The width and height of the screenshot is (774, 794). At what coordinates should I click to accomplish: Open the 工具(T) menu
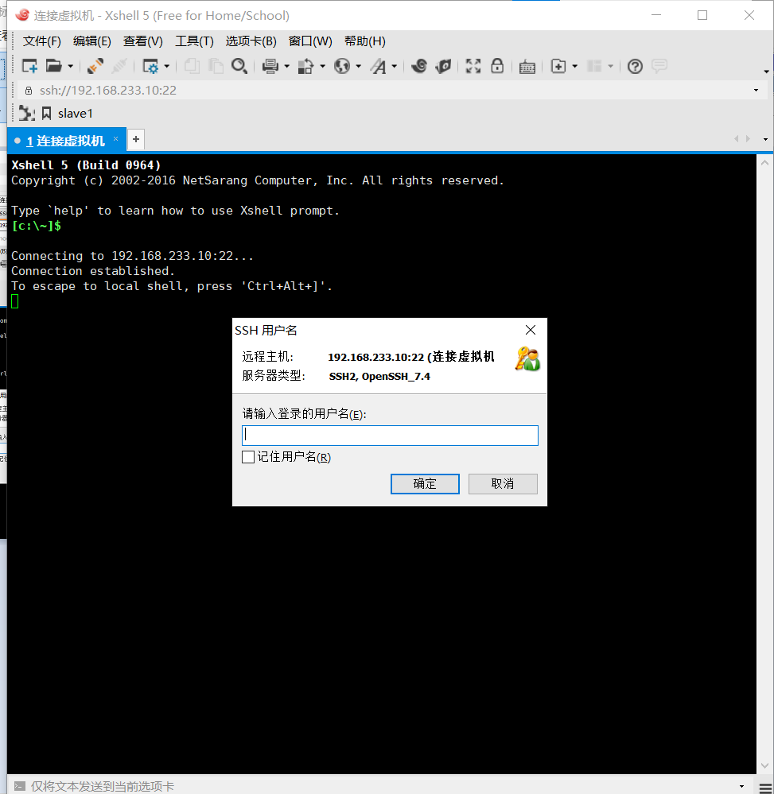click(194, 41)
